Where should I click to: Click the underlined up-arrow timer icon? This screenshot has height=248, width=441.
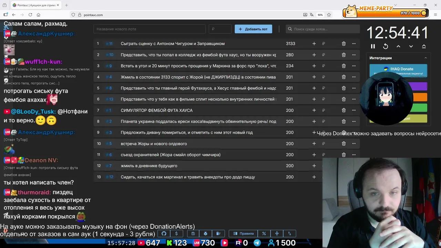click(x=424, y=46)
